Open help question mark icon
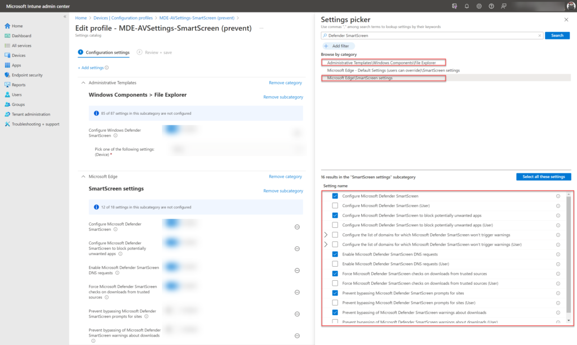 click(x=491, y=6)
